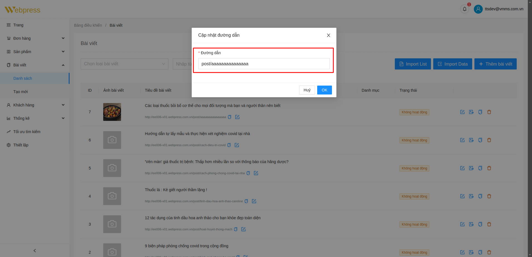
Task: Open the Thiết lập menu item
Action: point(21,145)
